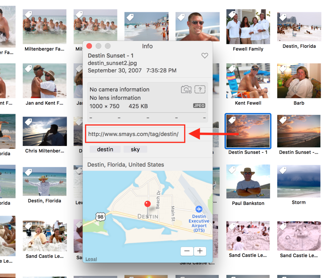Click the Destin Executive Airport icon
This screenshot has width=326, height=278.
click(x=199, y=209)
